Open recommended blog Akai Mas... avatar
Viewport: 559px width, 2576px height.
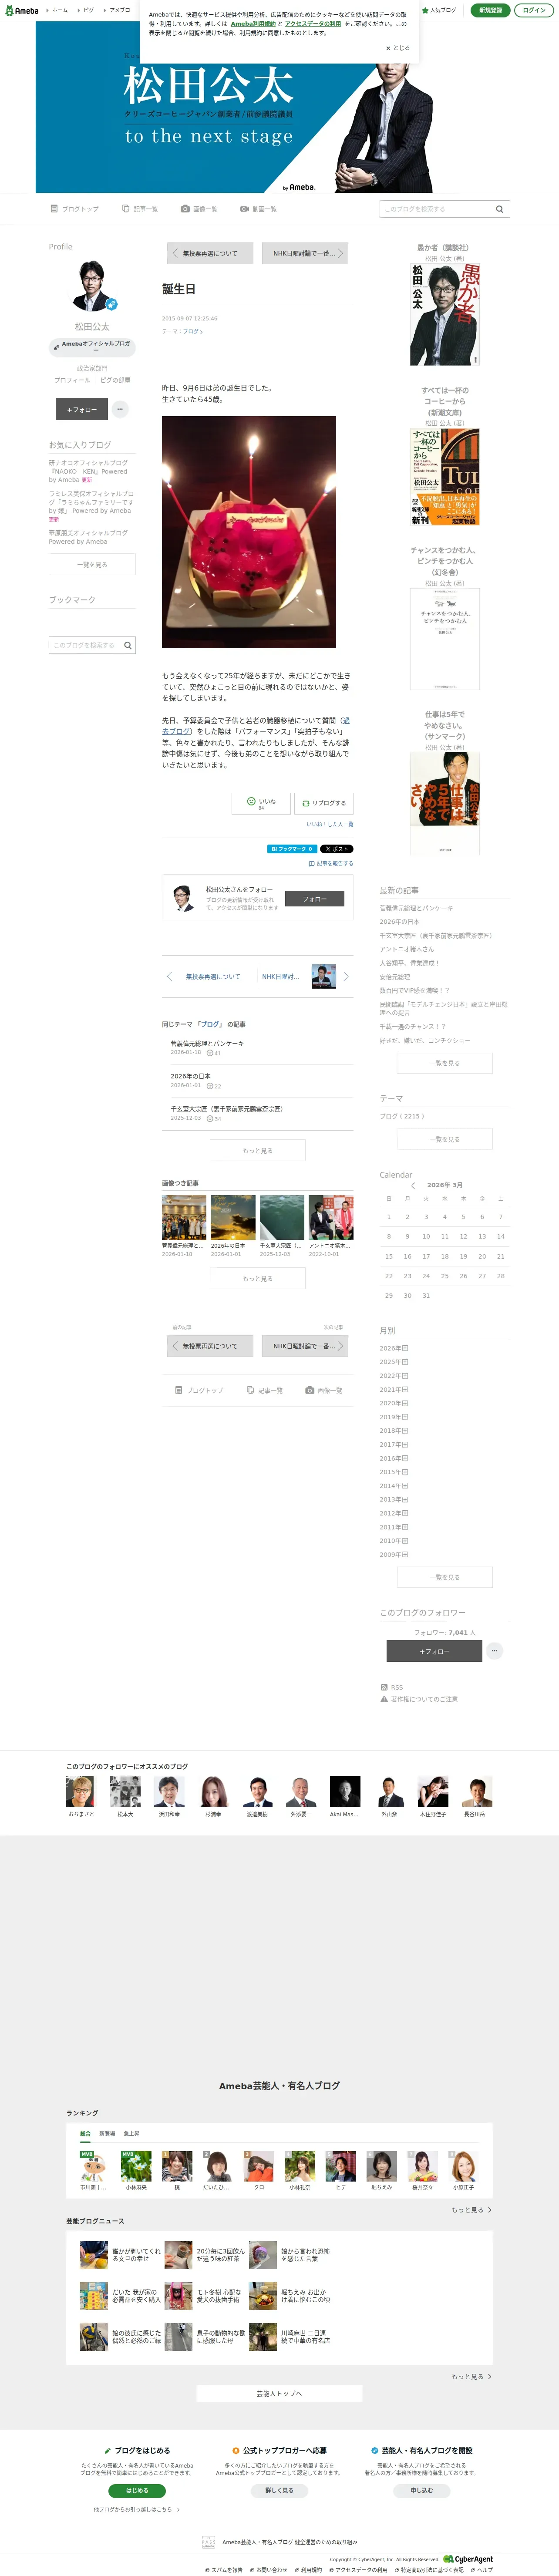click(x=344, y=1792)
